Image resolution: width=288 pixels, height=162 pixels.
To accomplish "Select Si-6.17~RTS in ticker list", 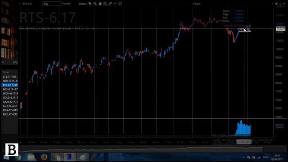I will [10, 77].
